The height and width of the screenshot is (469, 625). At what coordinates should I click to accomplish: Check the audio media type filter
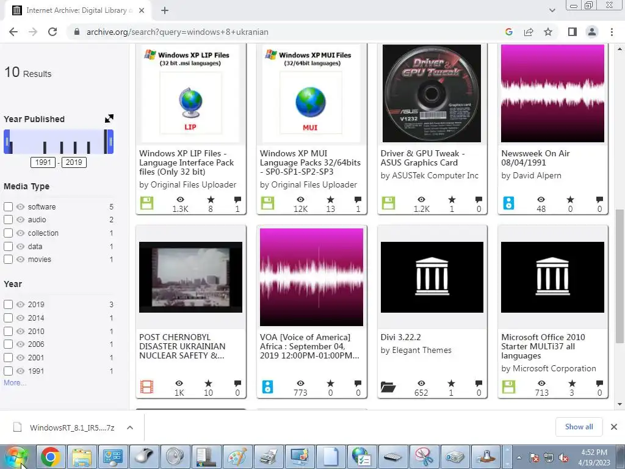click(8, 220)
